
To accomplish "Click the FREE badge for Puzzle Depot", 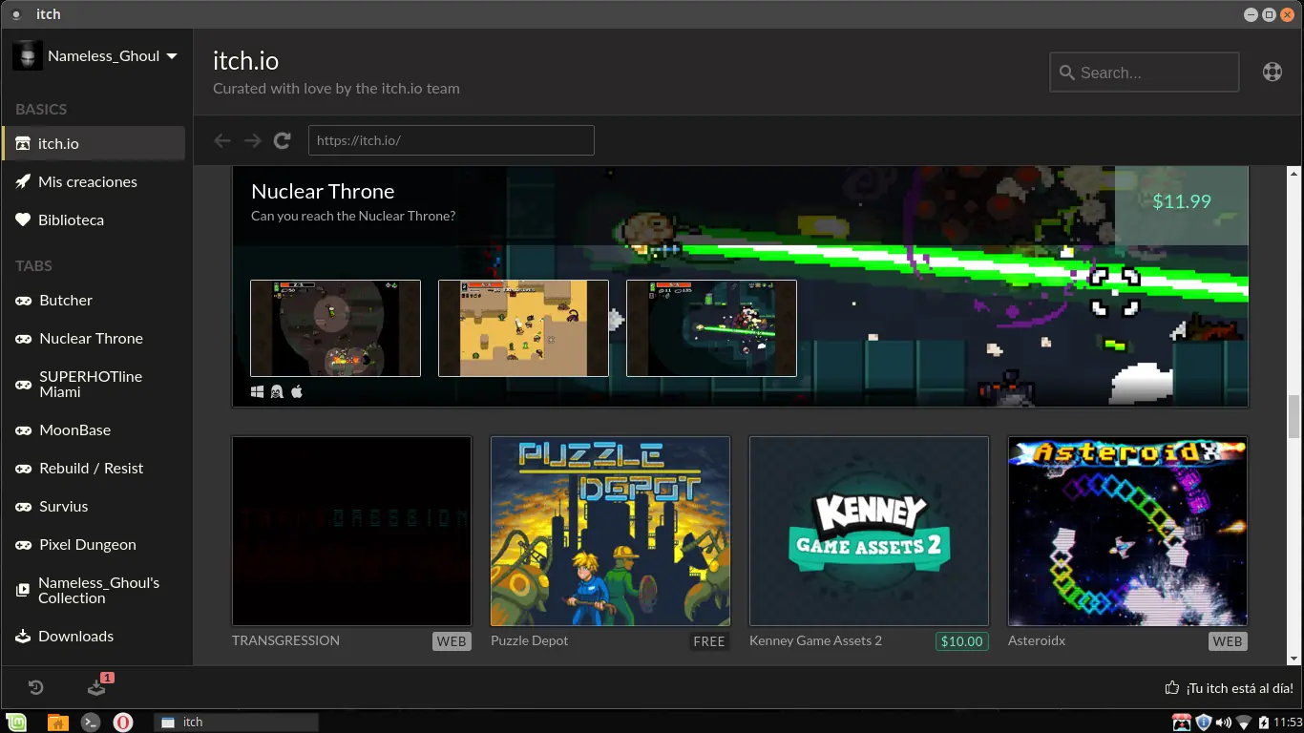I will tap(709, 641).
